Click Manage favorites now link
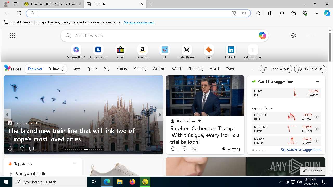This screenshot has height=187, width=333. [139, 22]
